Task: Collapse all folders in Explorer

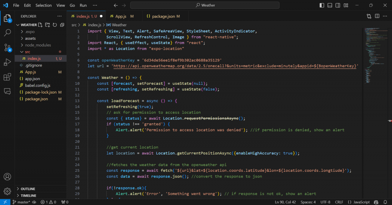Action: 62,25
